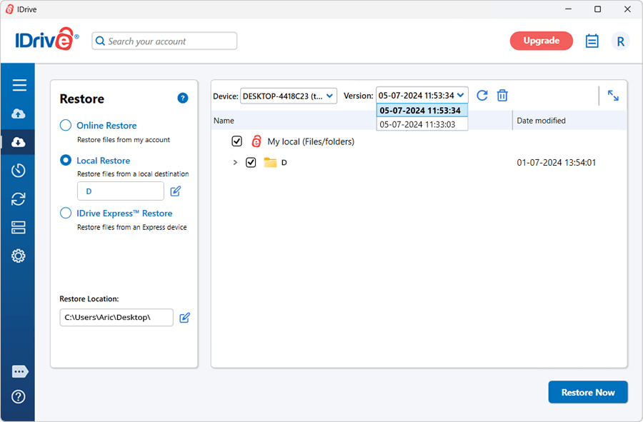
Task: Choose version 05-07-2024 11:53:34 in the list
Action: (422, 111)
